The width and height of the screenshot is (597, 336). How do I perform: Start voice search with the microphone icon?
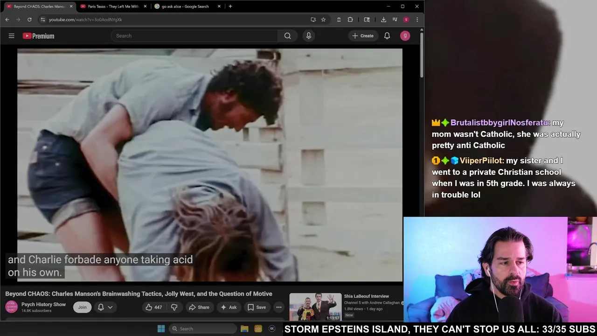[308, 36]
